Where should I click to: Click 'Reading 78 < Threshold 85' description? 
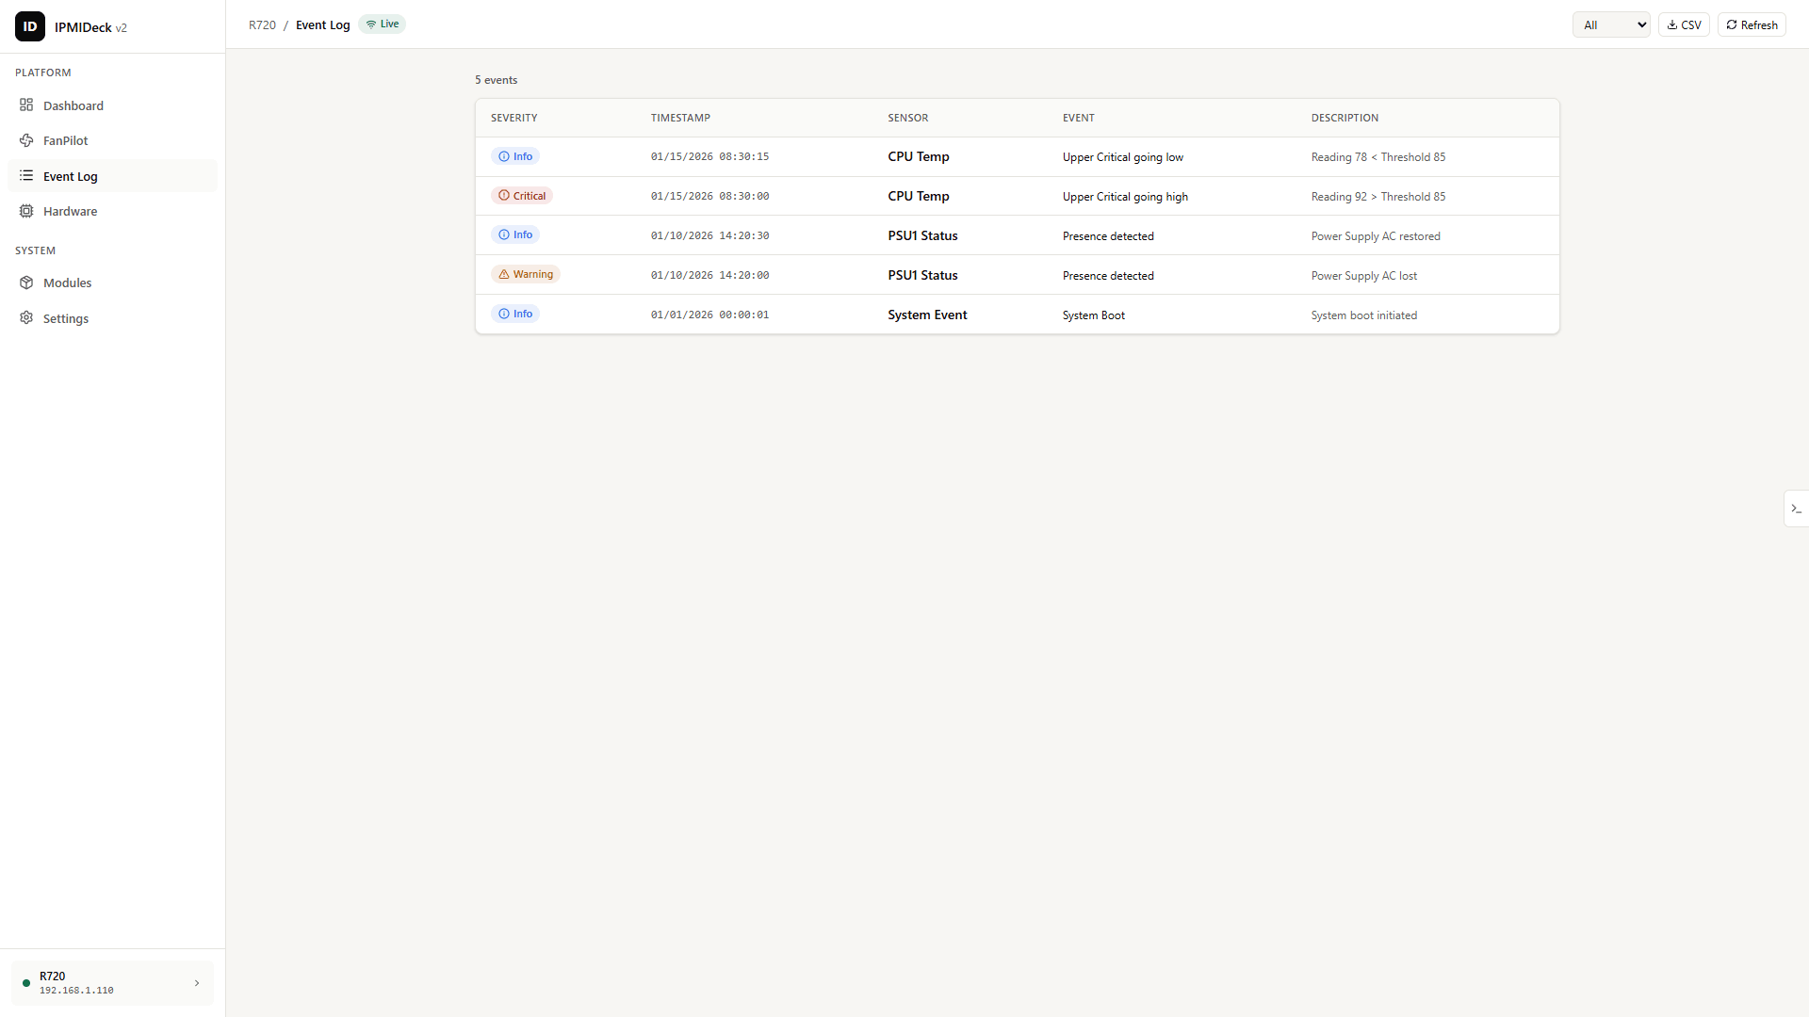pyautogui.click(x=1377, y=157)
